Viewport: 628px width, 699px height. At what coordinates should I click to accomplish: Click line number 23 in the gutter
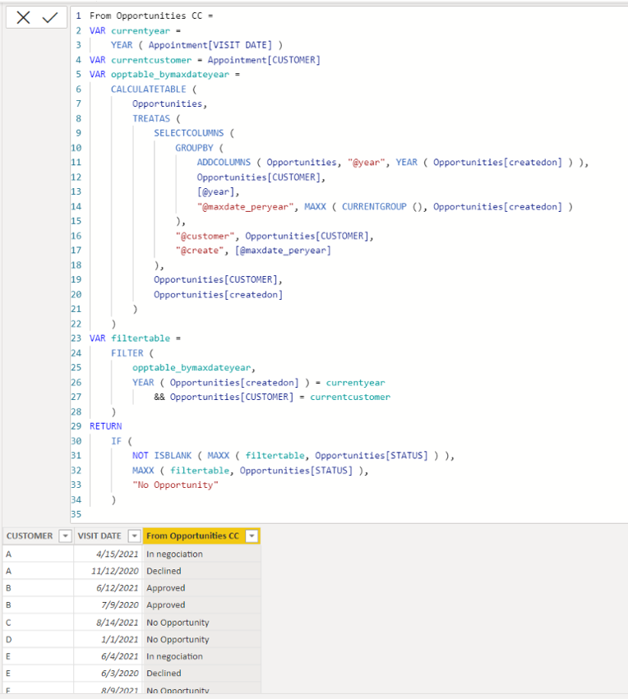[76, 338]
